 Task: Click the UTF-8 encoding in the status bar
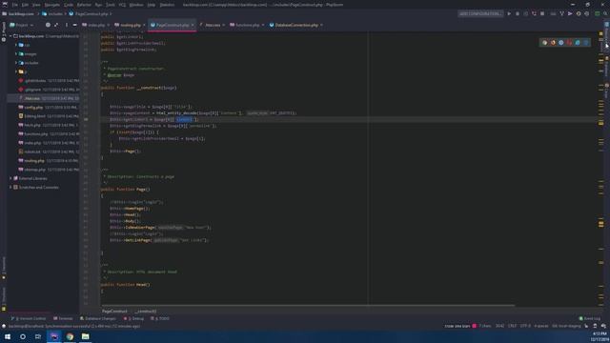click(525, 326)
